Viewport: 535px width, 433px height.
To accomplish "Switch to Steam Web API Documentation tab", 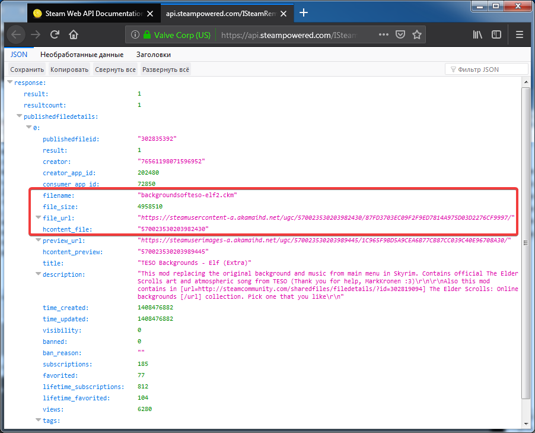I will (x=94, y=13).
